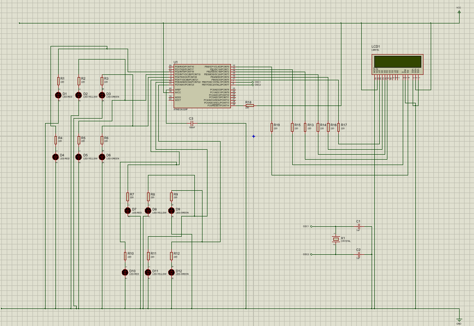474x326 pixels.
Task: Click the "C3" reference label
Action: tap(191, 119)
